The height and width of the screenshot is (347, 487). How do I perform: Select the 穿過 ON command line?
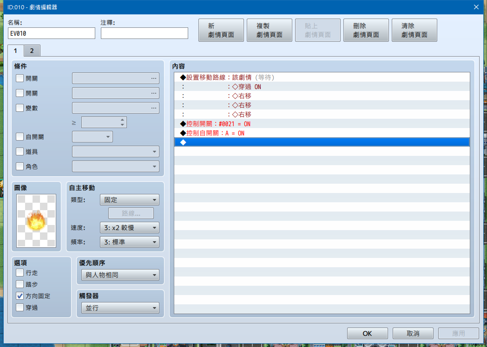pos(322,86)
